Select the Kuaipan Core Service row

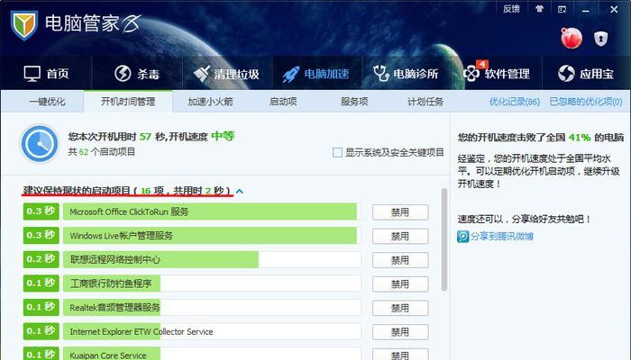coord(212,354)
